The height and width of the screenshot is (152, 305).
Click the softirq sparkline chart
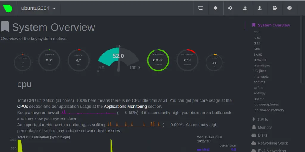(133, 124)
